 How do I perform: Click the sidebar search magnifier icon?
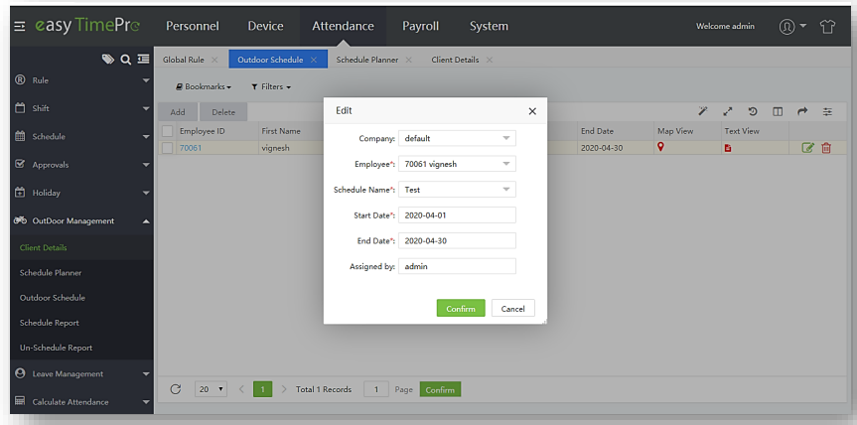125,60
